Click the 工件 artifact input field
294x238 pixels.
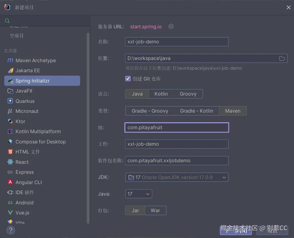tap(177, 144)
